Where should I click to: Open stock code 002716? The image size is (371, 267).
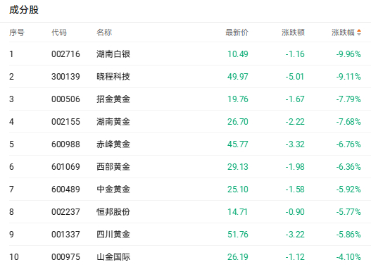[65, 54]
